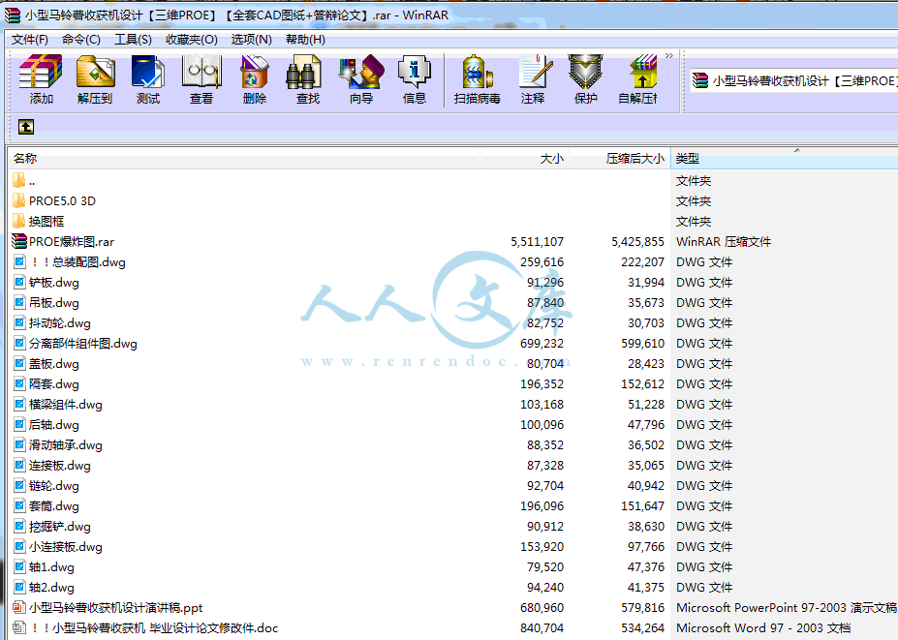The width and height of the screenshot is (898, 640).
Task: Select the 套筒.dwg file
Action: click(x=46, y=506)
